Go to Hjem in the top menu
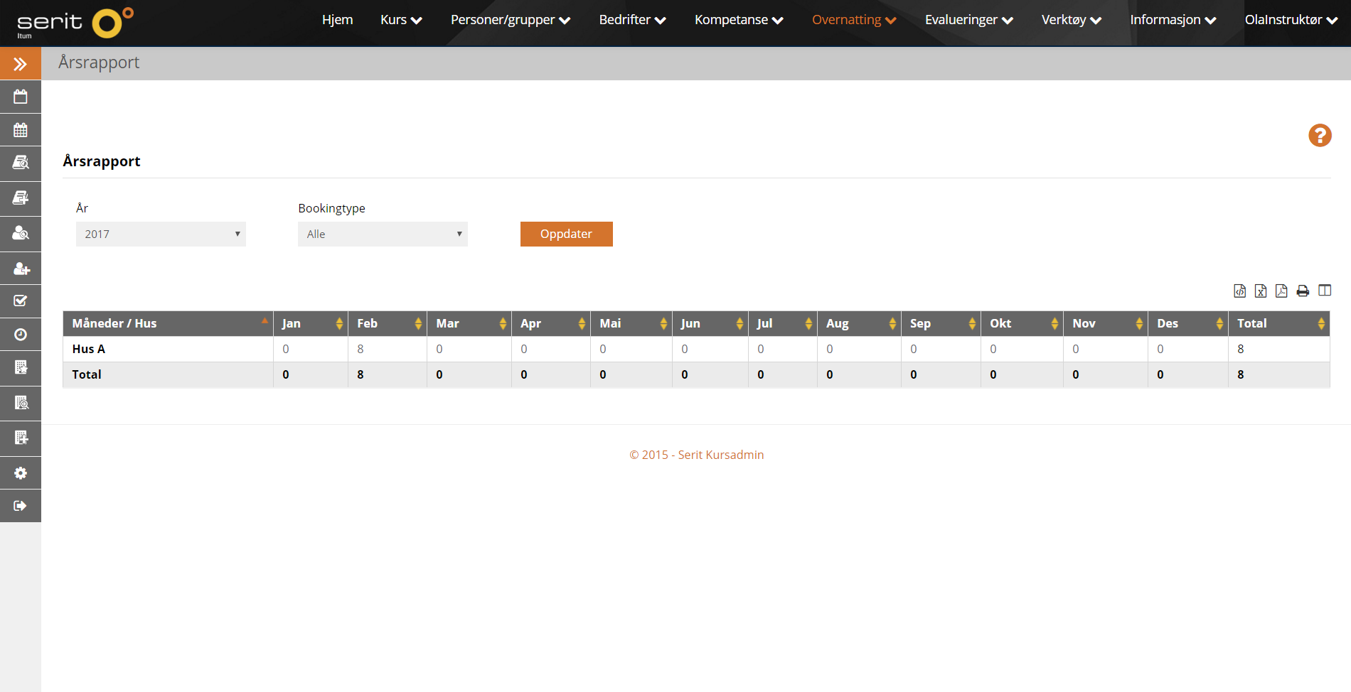The width and height of the screenshot is (1351, 692). [x=337, y=20]
